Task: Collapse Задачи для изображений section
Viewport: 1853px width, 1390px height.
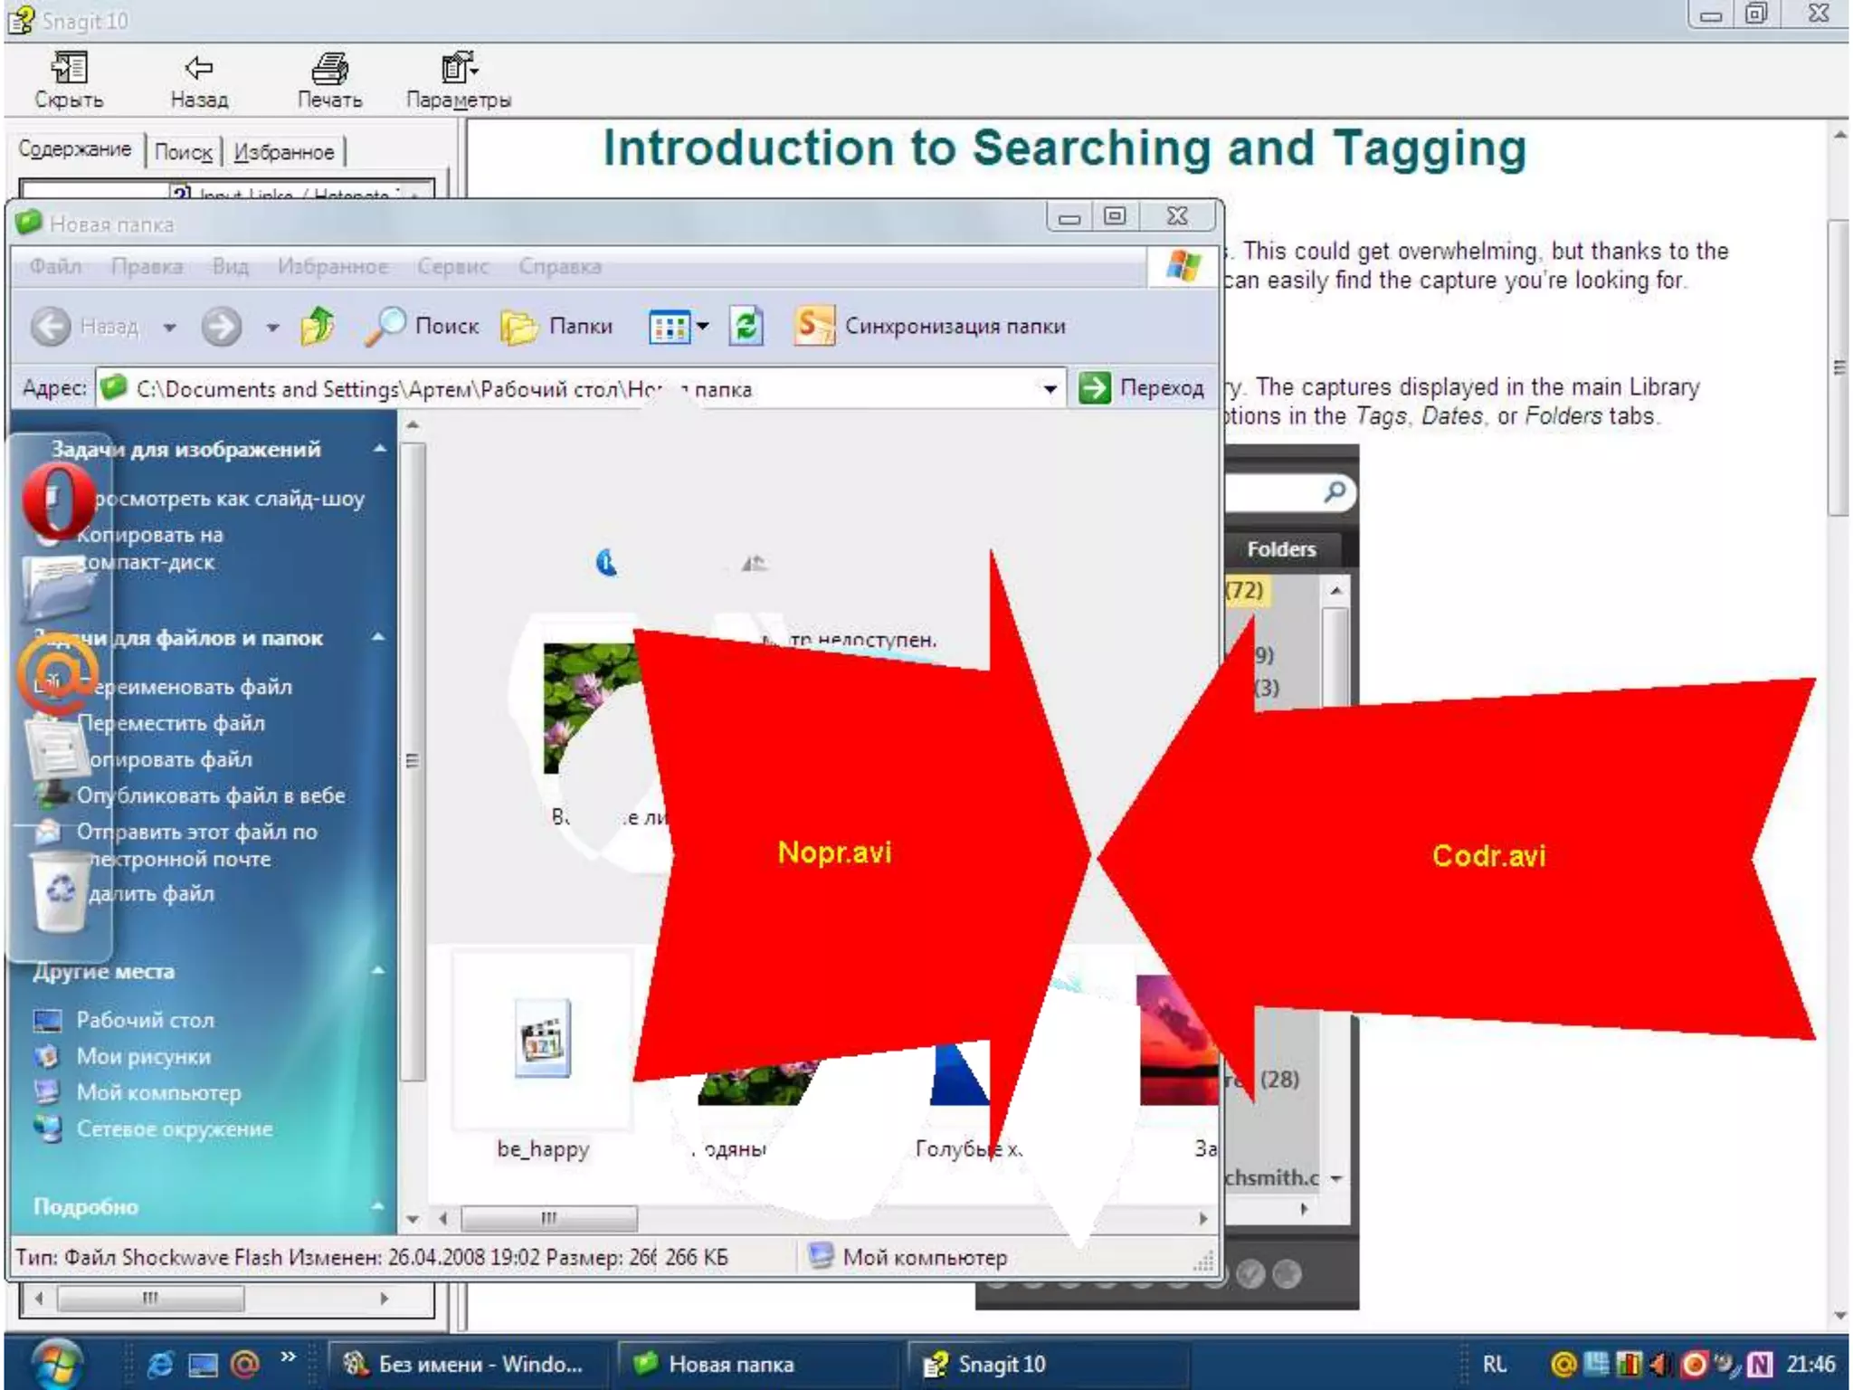Action: 380,449
